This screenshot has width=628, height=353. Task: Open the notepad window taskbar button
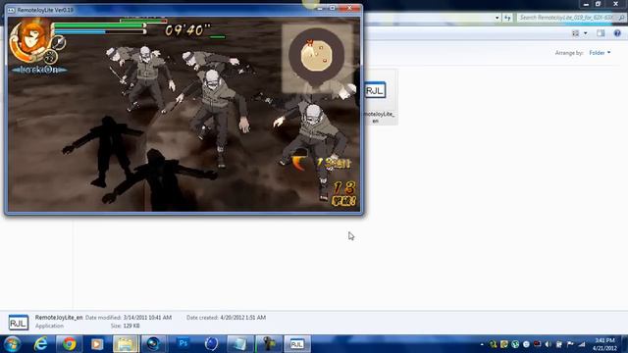[x=239, y=344]
